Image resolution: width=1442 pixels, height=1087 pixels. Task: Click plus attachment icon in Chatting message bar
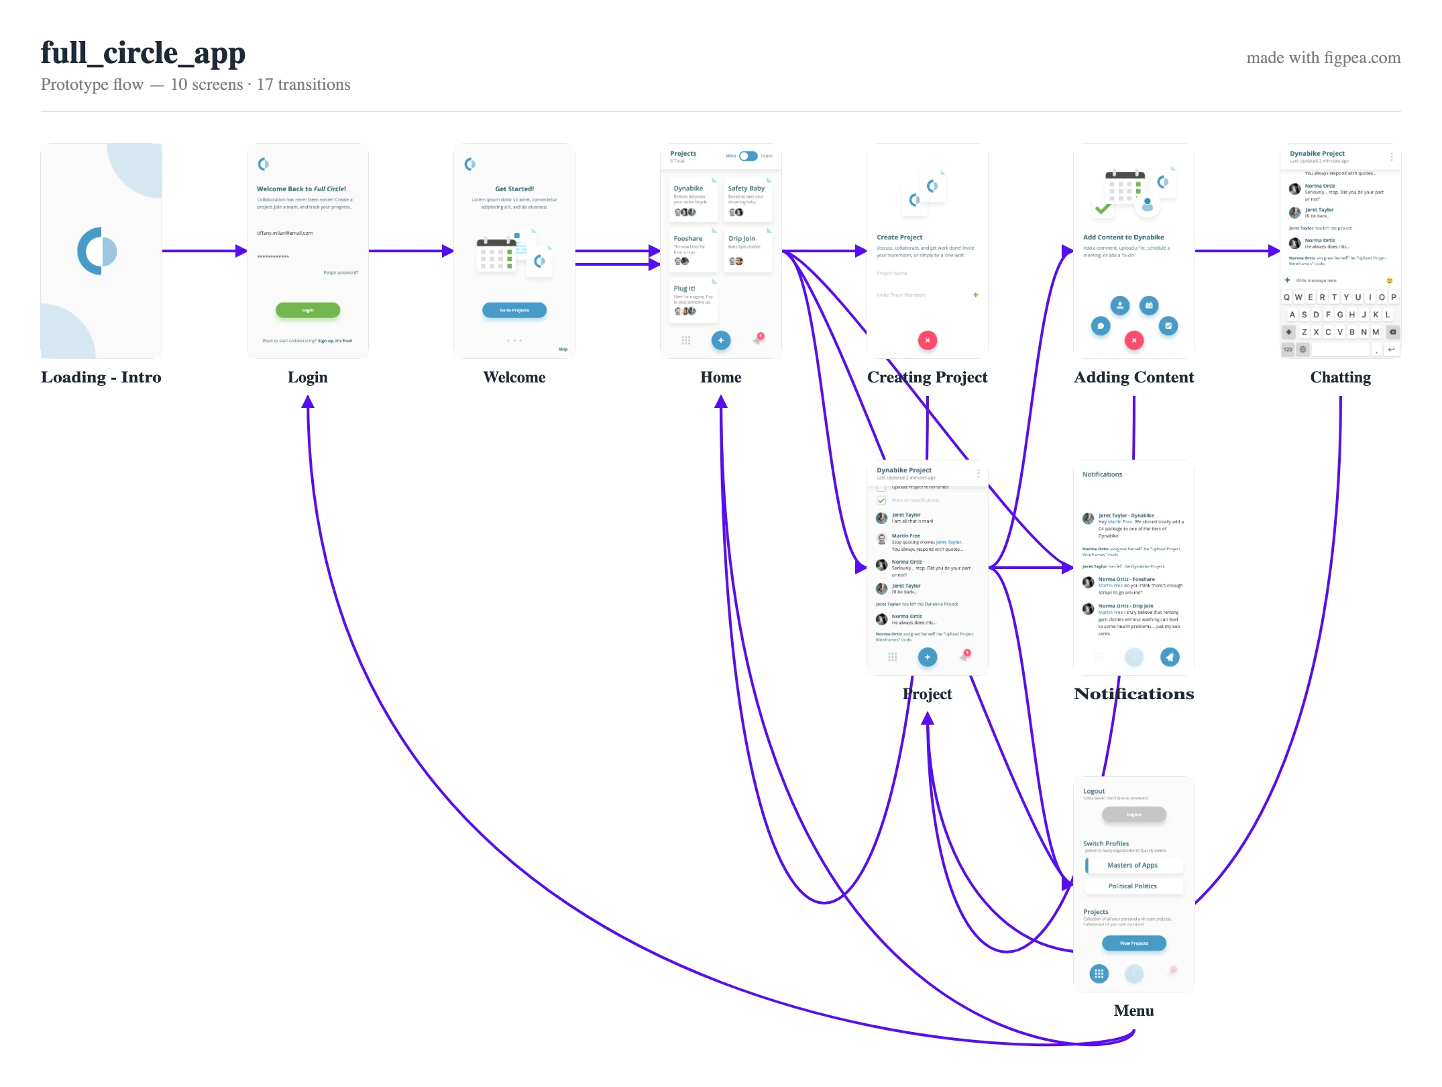[1287, 280]
